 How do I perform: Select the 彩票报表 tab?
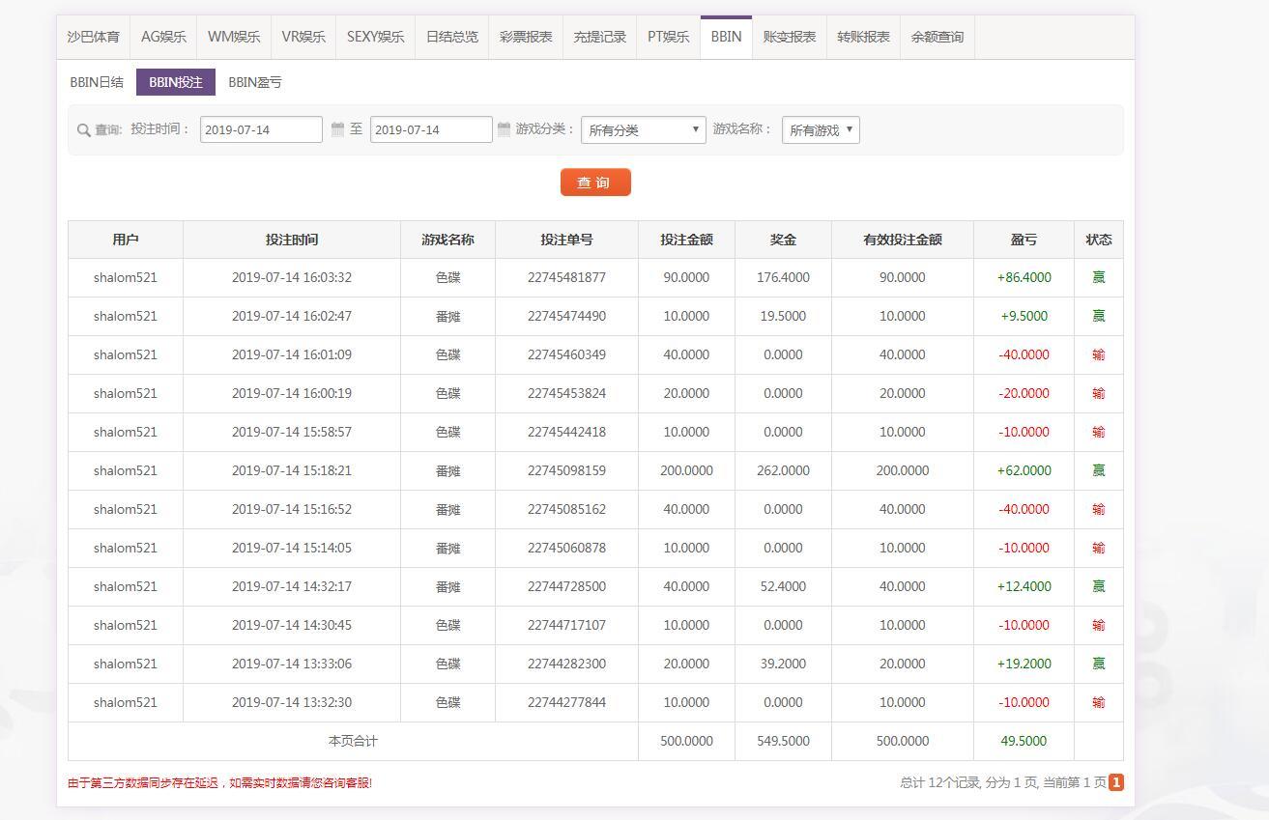[x=526, y=37]
